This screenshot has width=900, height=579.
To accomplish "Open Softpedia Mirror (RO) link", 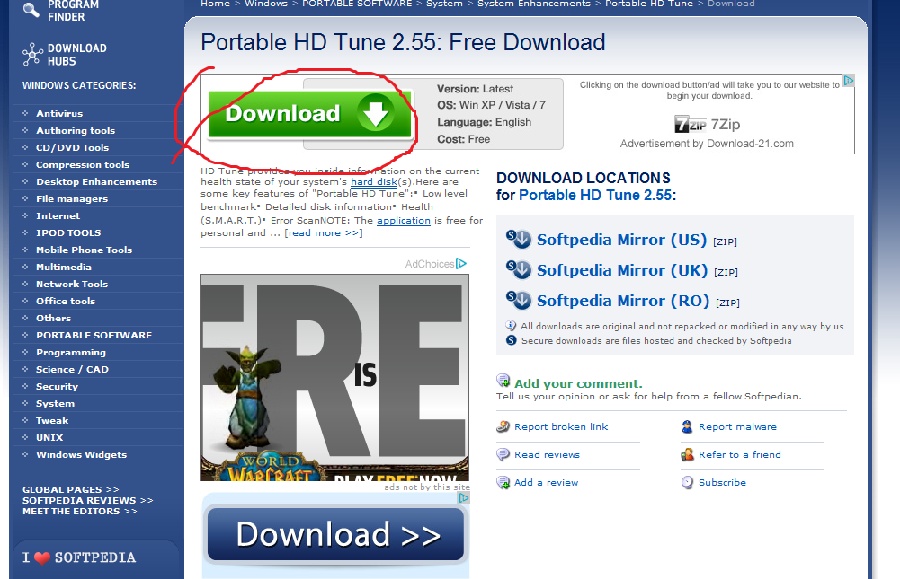I will pos(623,301).
